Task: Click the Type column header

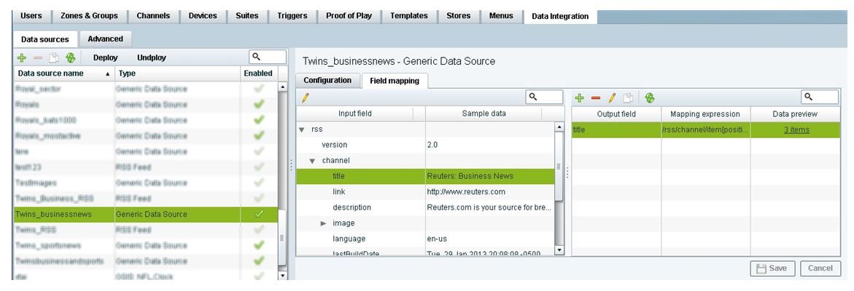Action: pyautogui.click(x=176, y=73)
